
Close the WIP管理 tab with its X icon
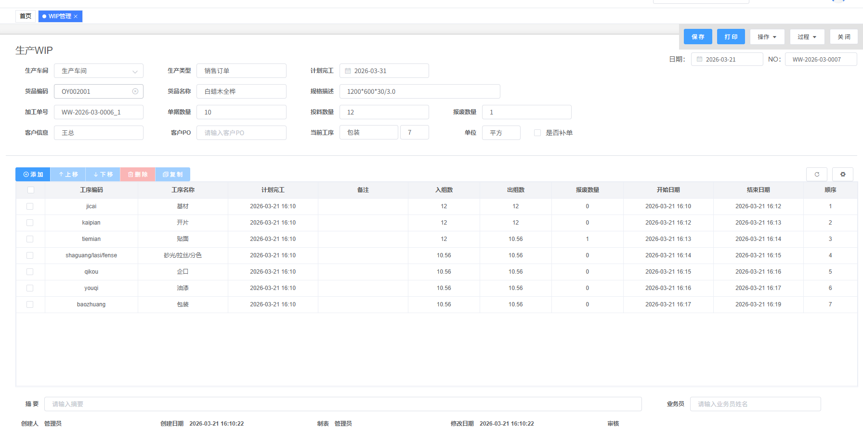point(76,16)
